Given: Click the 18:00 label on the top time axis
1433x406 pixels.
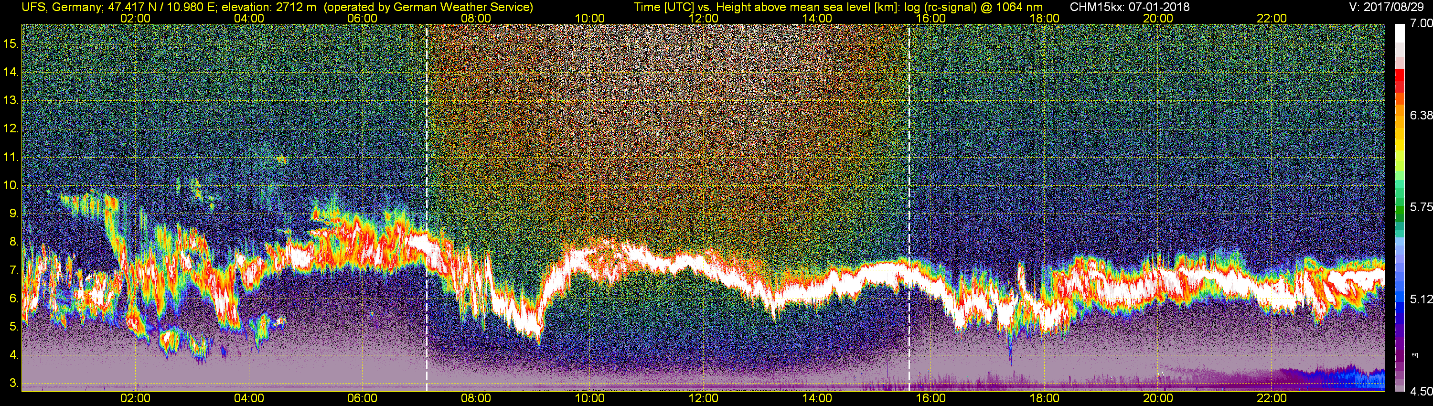Looking at the screenshot, I should 1044,18.
